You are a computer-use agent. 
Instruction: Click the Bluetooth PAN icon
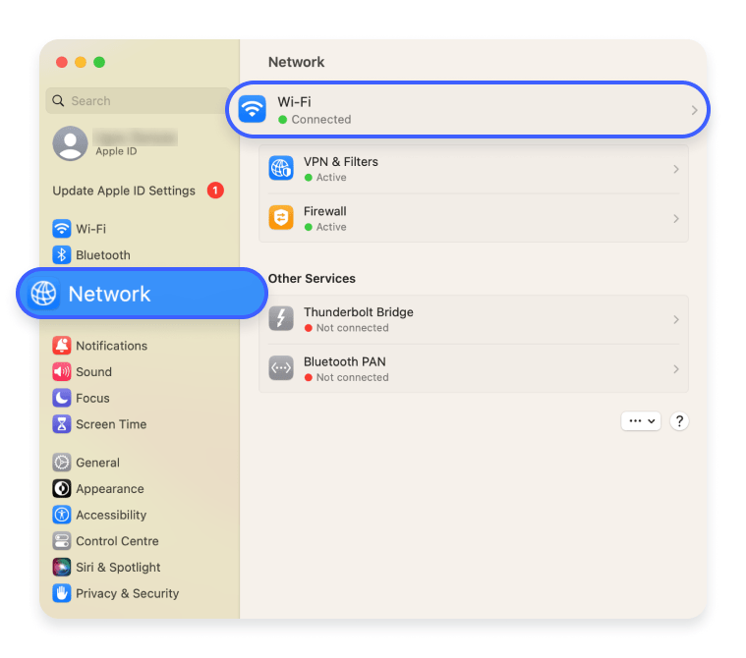point(281,368)
